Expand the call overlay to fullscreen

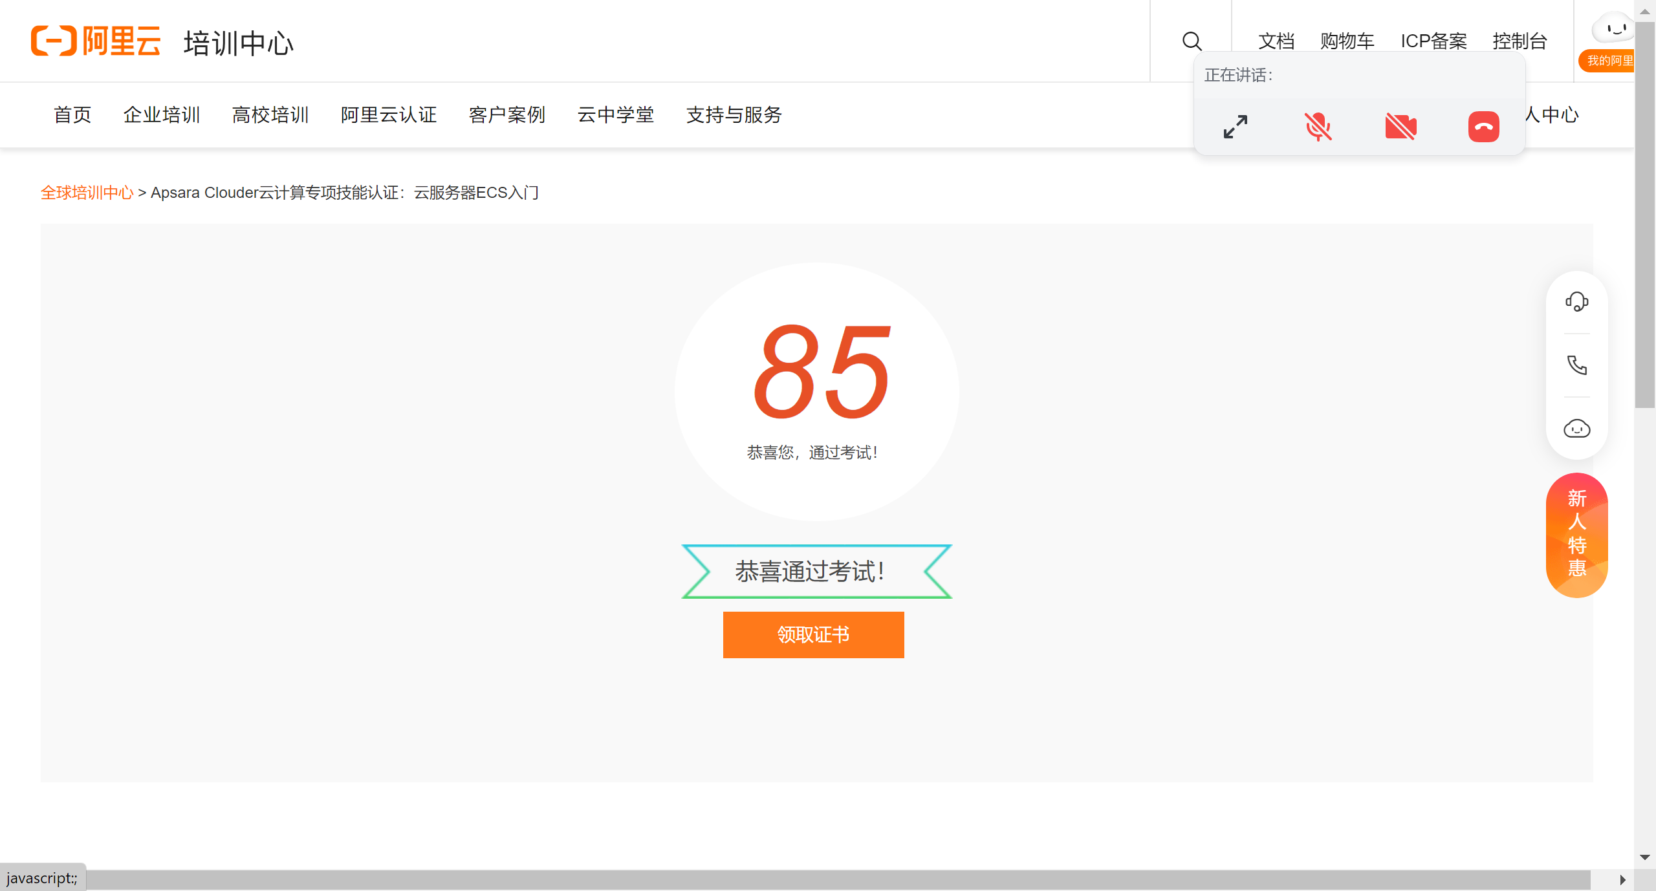click(x=1235, y=127)
